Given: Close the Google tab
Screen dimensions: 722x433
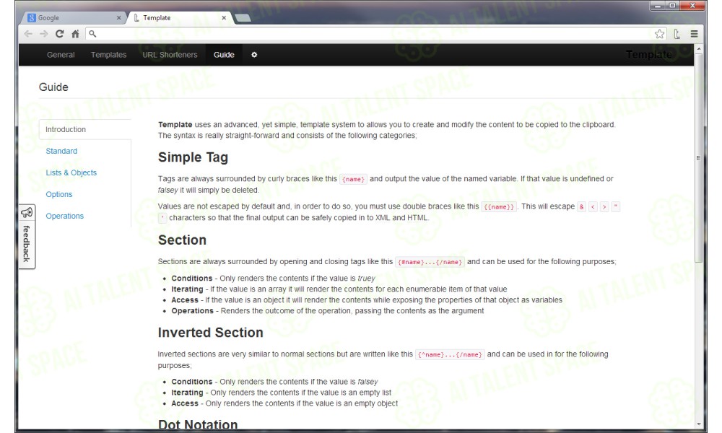Looking at the screenshot, I should click(x=119, y=17).
